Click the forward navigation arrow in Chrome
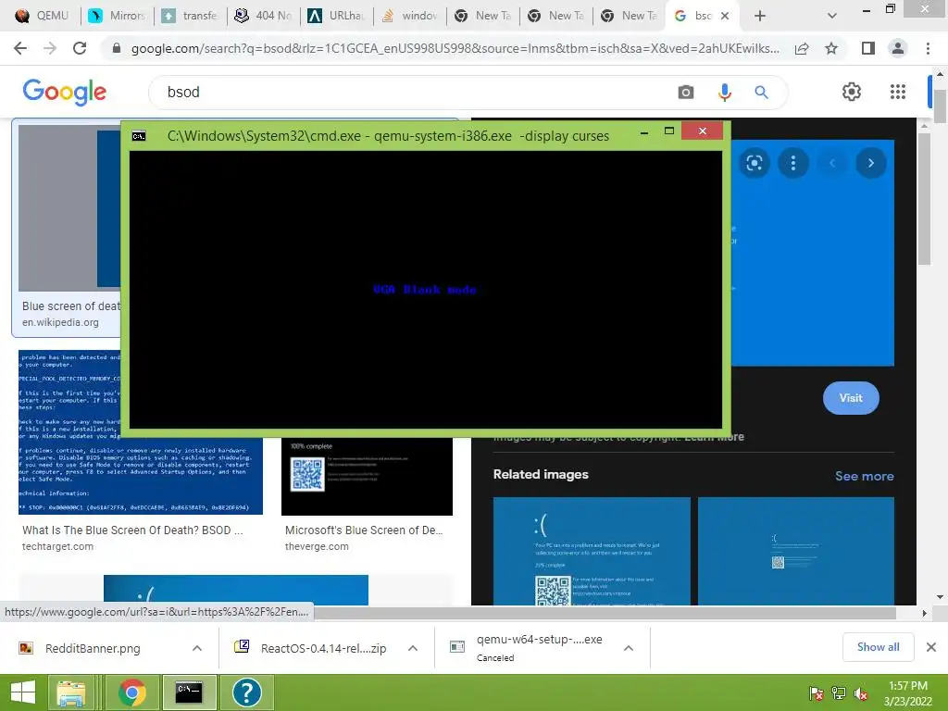948x711 pixels. point(50,48)
